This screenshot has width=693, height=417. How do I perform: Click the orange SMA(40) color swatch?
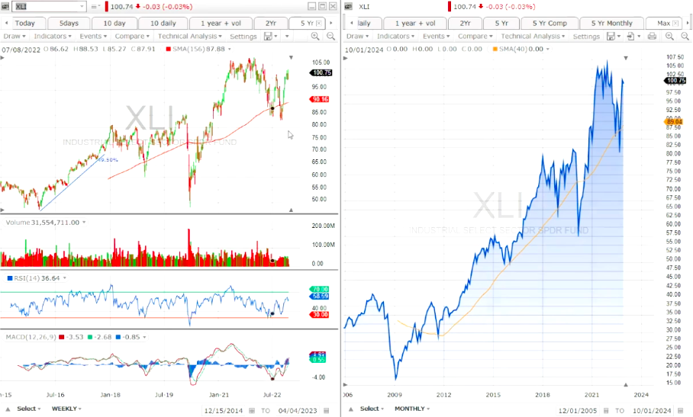(x=495, y=49)
